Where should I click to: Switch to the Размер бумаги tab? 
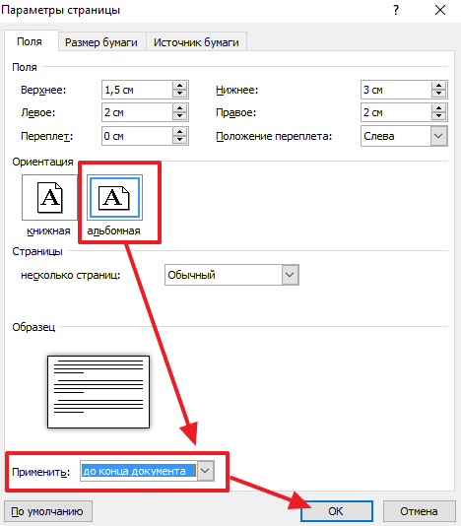coord(101,42)
